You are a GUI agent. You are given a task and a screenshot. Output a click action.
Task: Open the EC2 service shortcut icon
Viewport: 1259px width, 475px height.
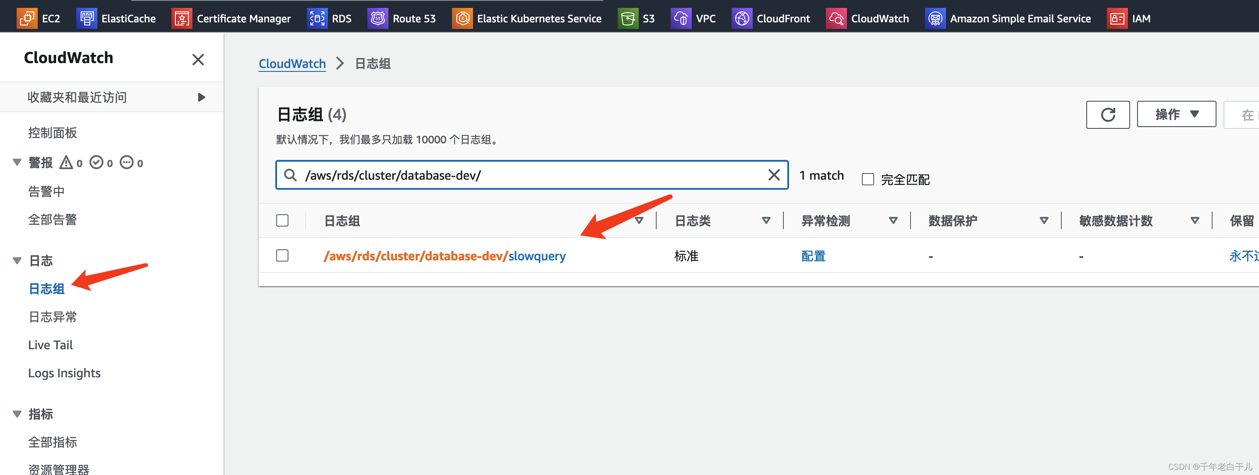[27, 18]
